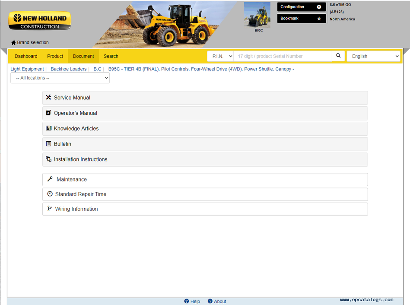
Task: Click the Standard Repair Time clock icon
Action: click(50, 194)
